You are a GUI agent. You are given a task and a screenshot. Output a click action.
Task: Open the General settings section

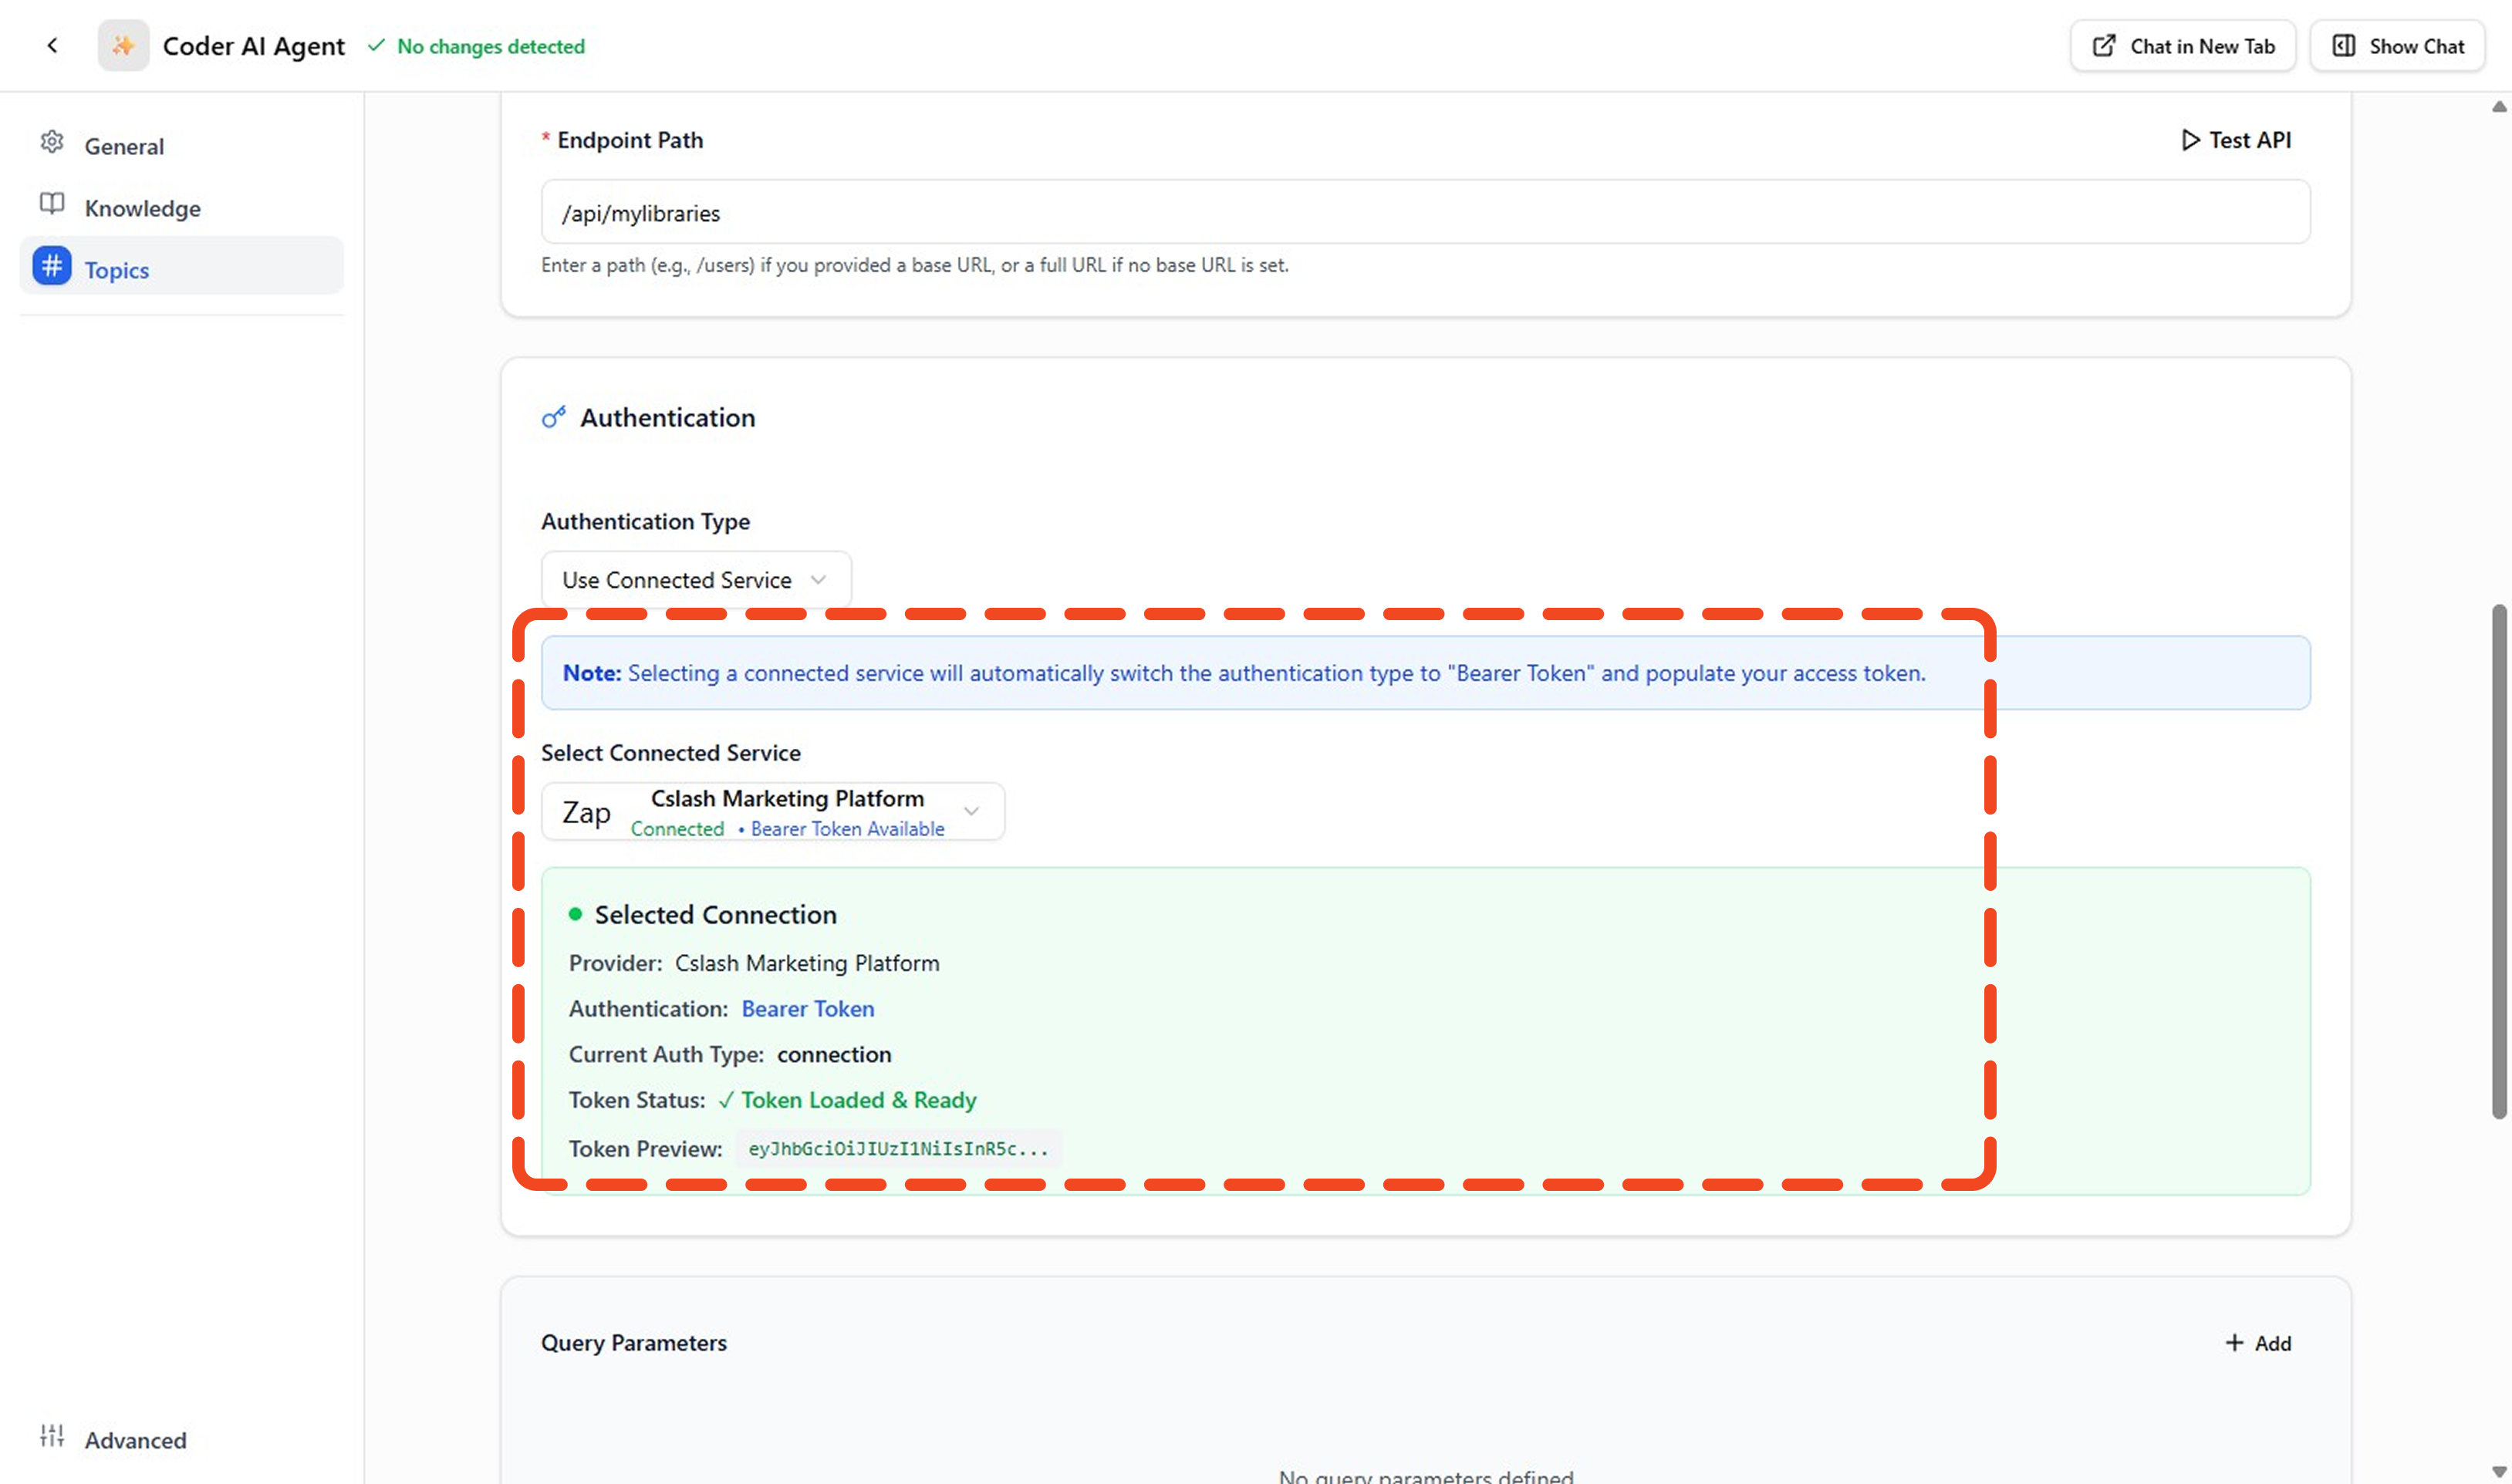tap(124, 146)
